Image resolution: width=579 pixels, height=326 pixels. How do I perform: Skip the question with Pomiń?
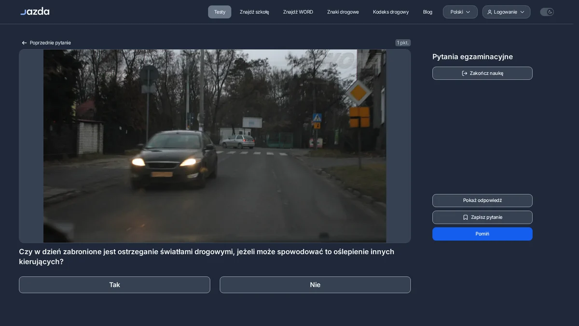pyautogui.click(x=482, y=234)
